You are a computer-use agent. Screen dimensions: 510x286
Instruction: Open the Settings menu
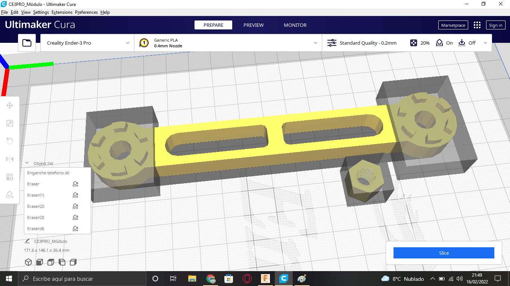click(41, 12)
